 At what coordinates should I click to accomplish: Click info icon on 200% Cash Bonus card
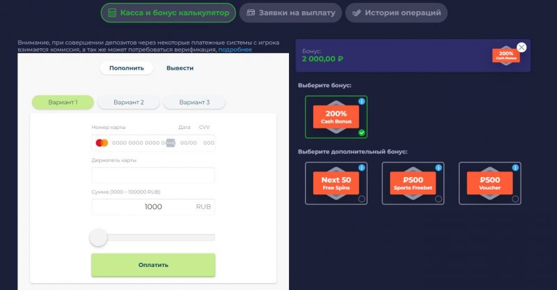[x=361, y=102]
